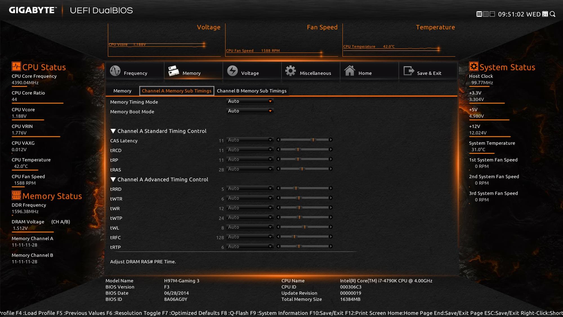Open the tRTP Auto dropdown
This screenshot has height=317, width=563.
click(250, 246)
